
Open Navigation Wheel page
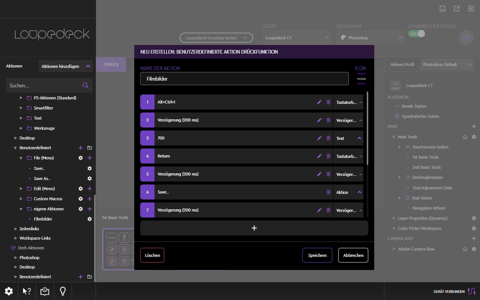(429, 208)
